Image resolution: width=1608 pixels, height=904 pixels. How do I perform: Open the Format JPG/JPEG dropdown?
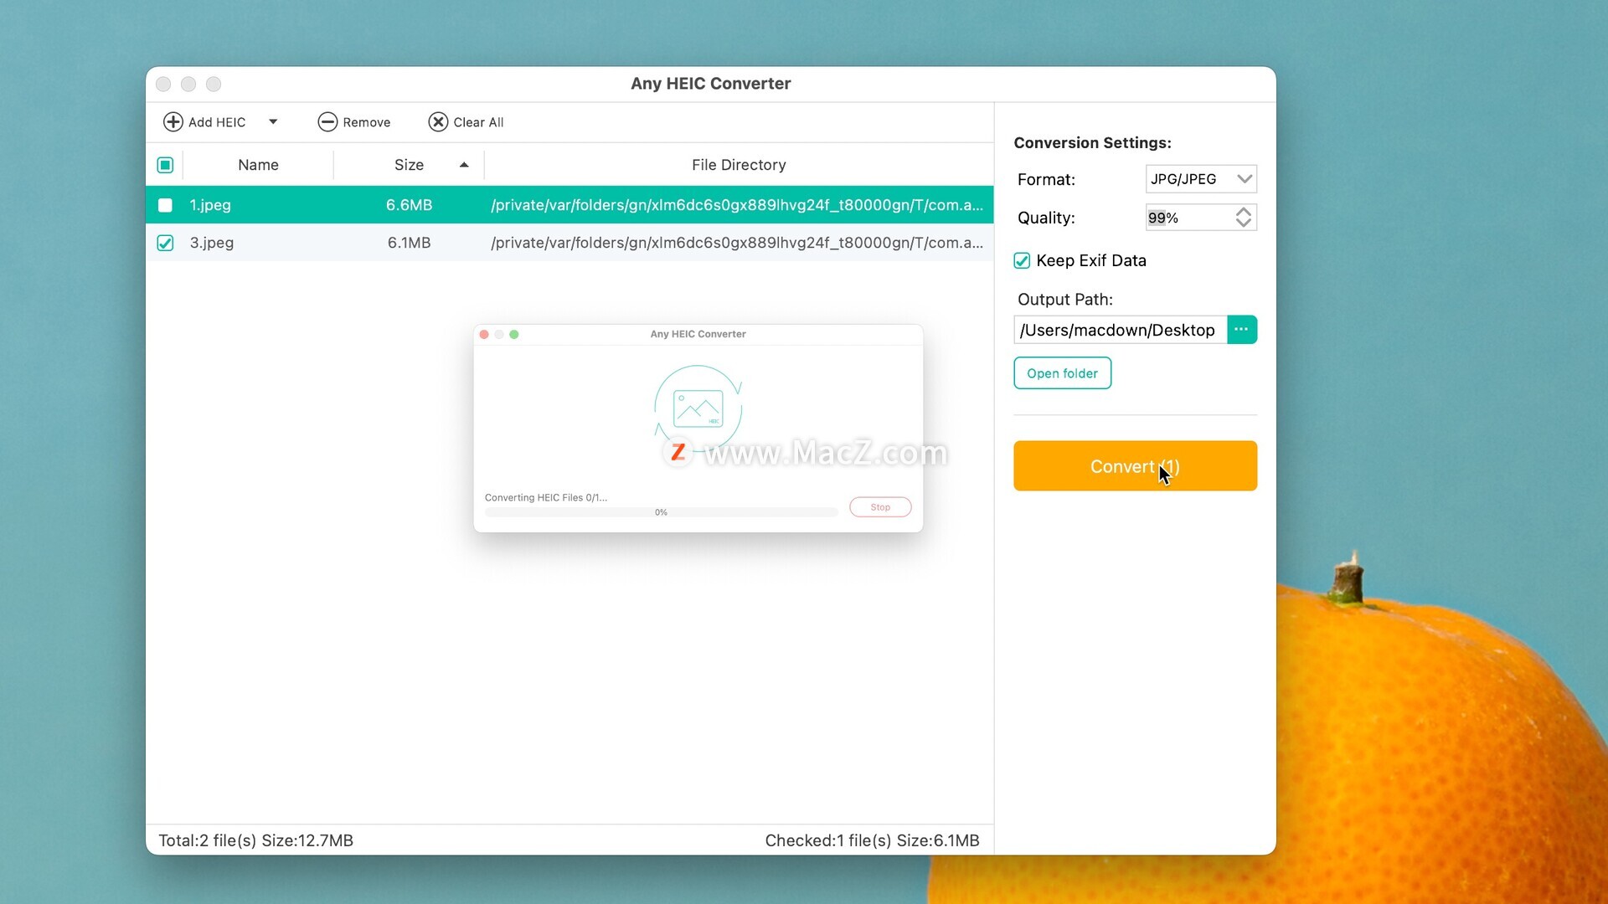coord(1201,179)
